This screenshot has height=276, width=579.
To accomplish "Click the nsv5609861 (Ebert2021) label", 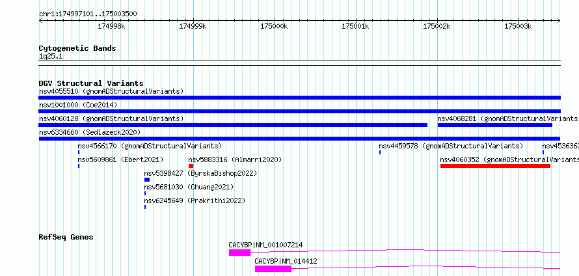I will click(x=120, y=159).
